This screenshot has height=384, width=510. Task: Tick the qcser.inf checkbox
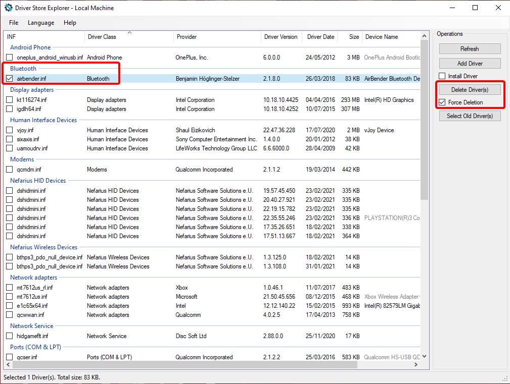[x=10, y=357]
